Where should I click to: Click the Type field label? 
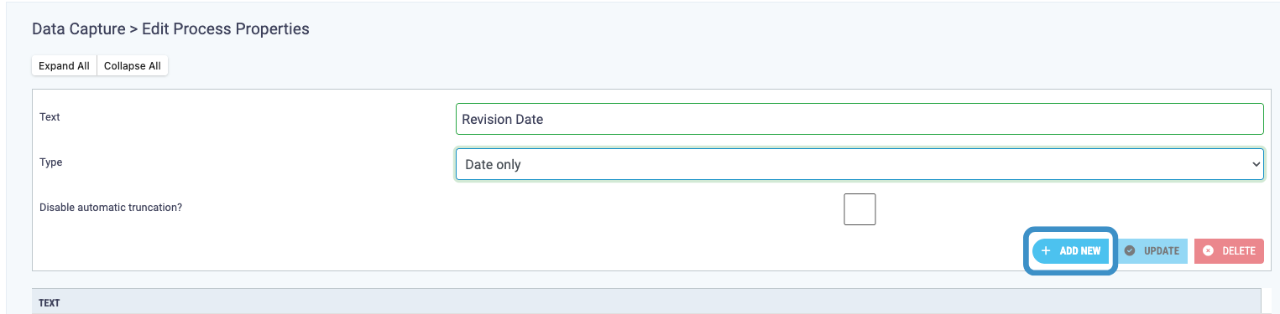[51, 162]
